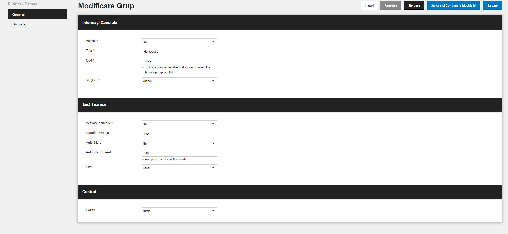Click the Efect field label

tap(89, 167)
